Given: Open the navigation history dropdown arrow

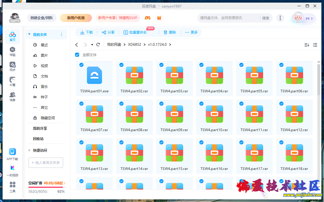Looking at the screenshot, I should 92,45.
